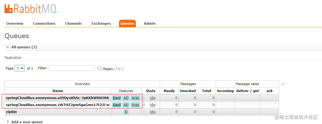Click the second (?) help link beside Regex
322x124 pixels.
[x=121, y=69]
